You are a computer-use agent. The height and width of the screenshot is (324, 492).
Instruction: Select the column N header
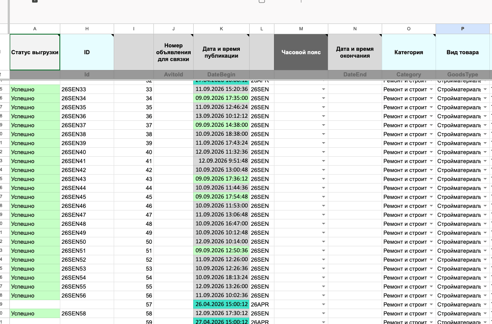[355, 29]
